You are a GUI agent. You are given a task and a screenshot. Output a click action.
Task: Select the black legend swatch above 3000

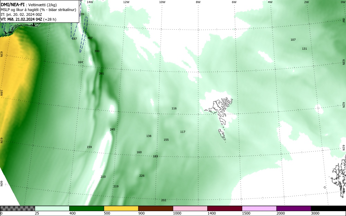point(328,208)
